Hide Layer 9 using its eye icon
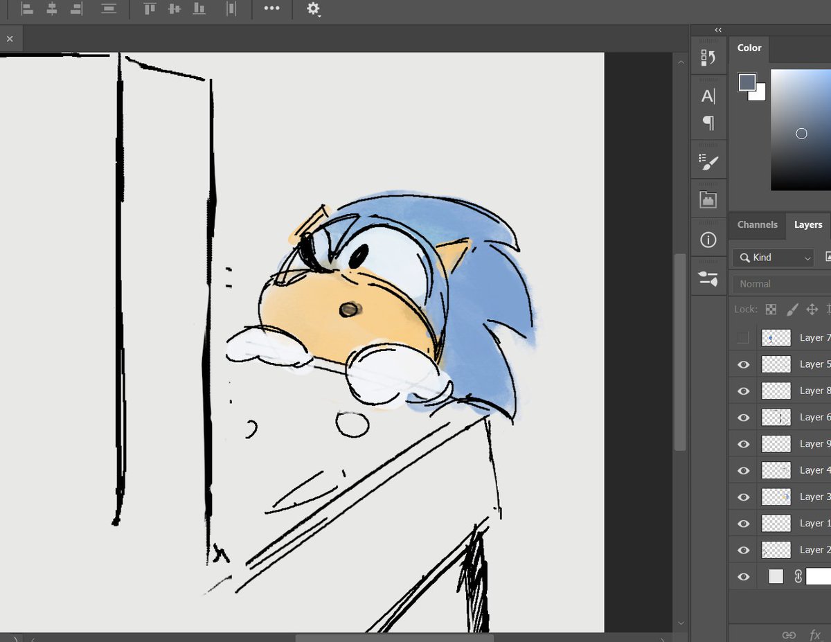The height and width of the screenshot is (642, 831). click(743, 444)
